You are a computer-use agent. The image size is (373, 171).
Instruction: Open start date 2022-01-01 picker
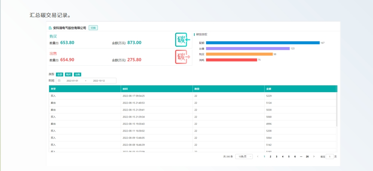point(72,81)
